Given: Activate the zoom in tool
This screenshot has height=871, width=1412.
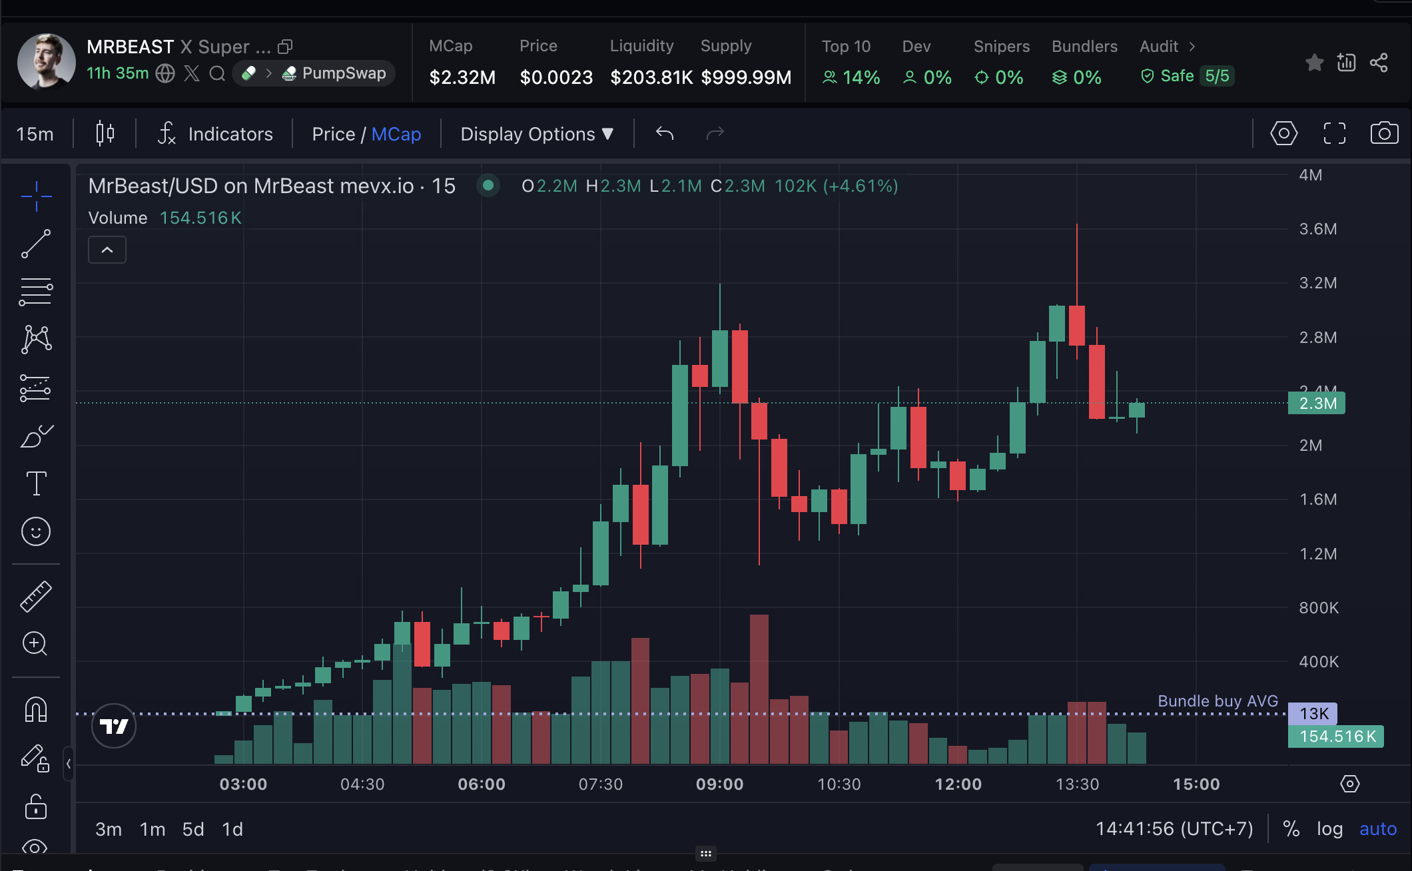Looking at the screenshot, I should tap(36, 643).
